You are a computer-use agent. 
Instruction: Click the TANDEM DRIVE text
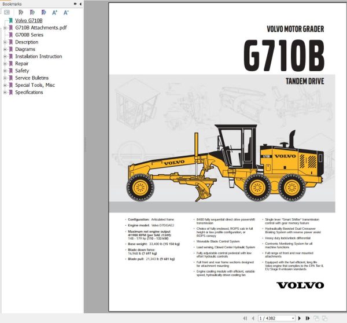pos(305,81)
